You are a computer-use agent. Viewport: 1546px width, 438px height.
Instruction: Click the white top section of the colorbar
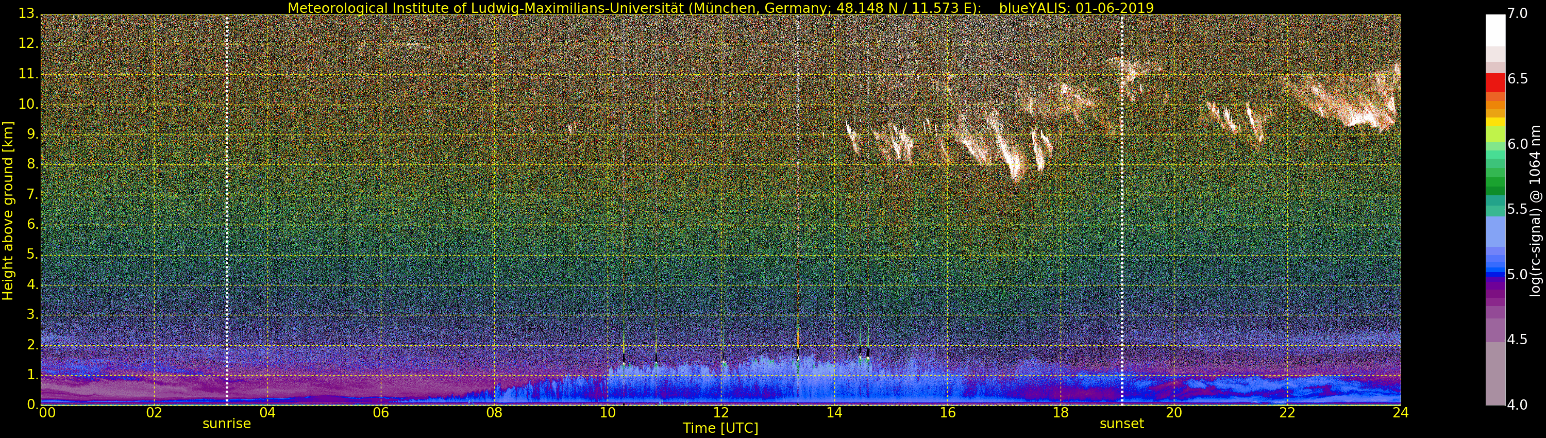coord(1495,30)
